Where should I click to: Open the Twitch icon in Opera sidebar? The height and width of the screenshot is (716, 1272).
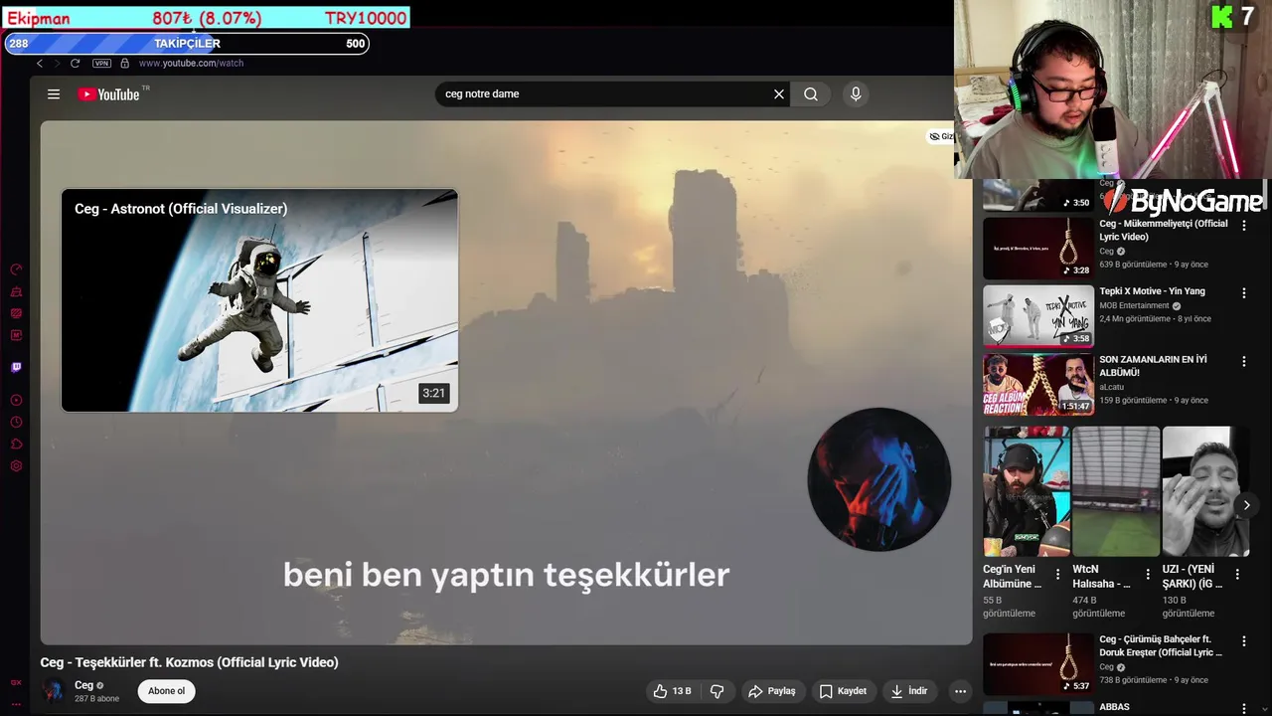pyautogui.click(x=16, y=367)
